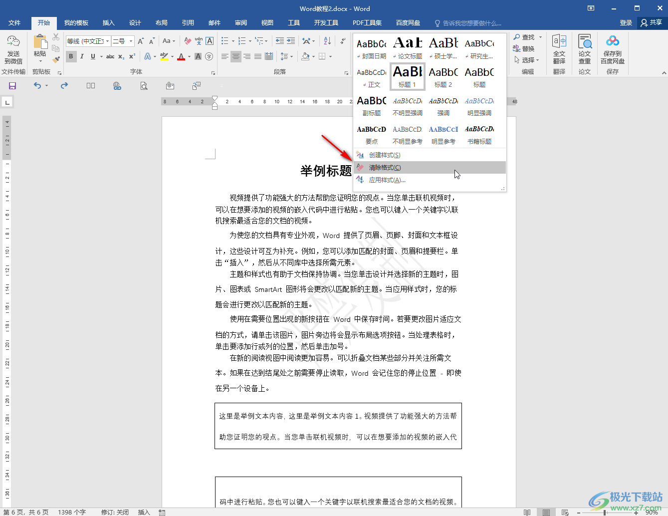
Task: Click the Tell Me search box
Action: [x=469, y=23]
